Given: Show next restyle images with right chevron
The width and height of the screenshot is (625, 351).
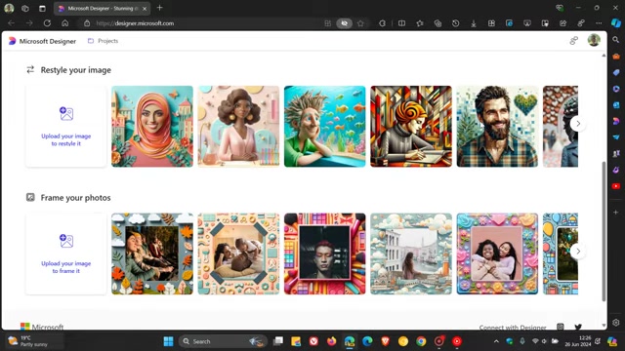Looking at the screenshot, I should (578, 124).
